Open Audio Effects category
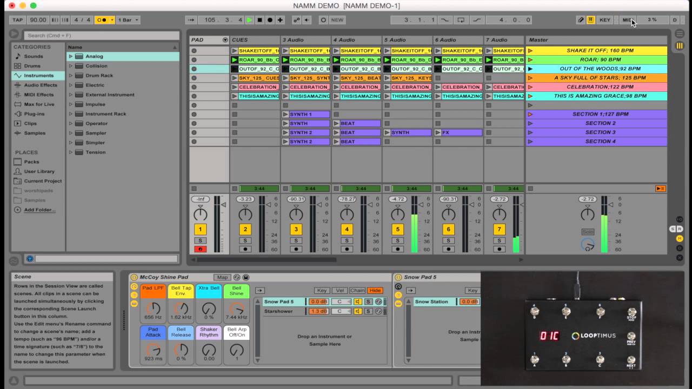Screen dimensions: 692x389 point(41,85)
